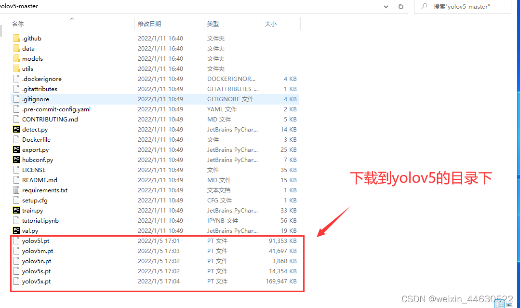Select the yolov5n.pt file name
The width and height of the screenshot is (520, 308).
37,261
